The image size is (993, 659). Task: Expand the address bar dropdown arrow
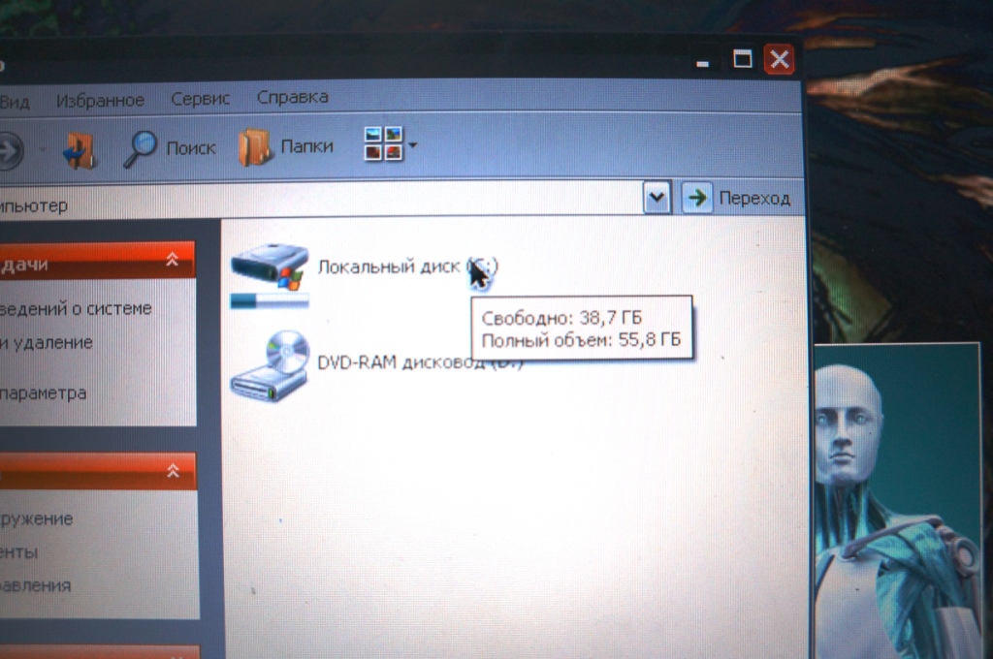coord(657,198)
